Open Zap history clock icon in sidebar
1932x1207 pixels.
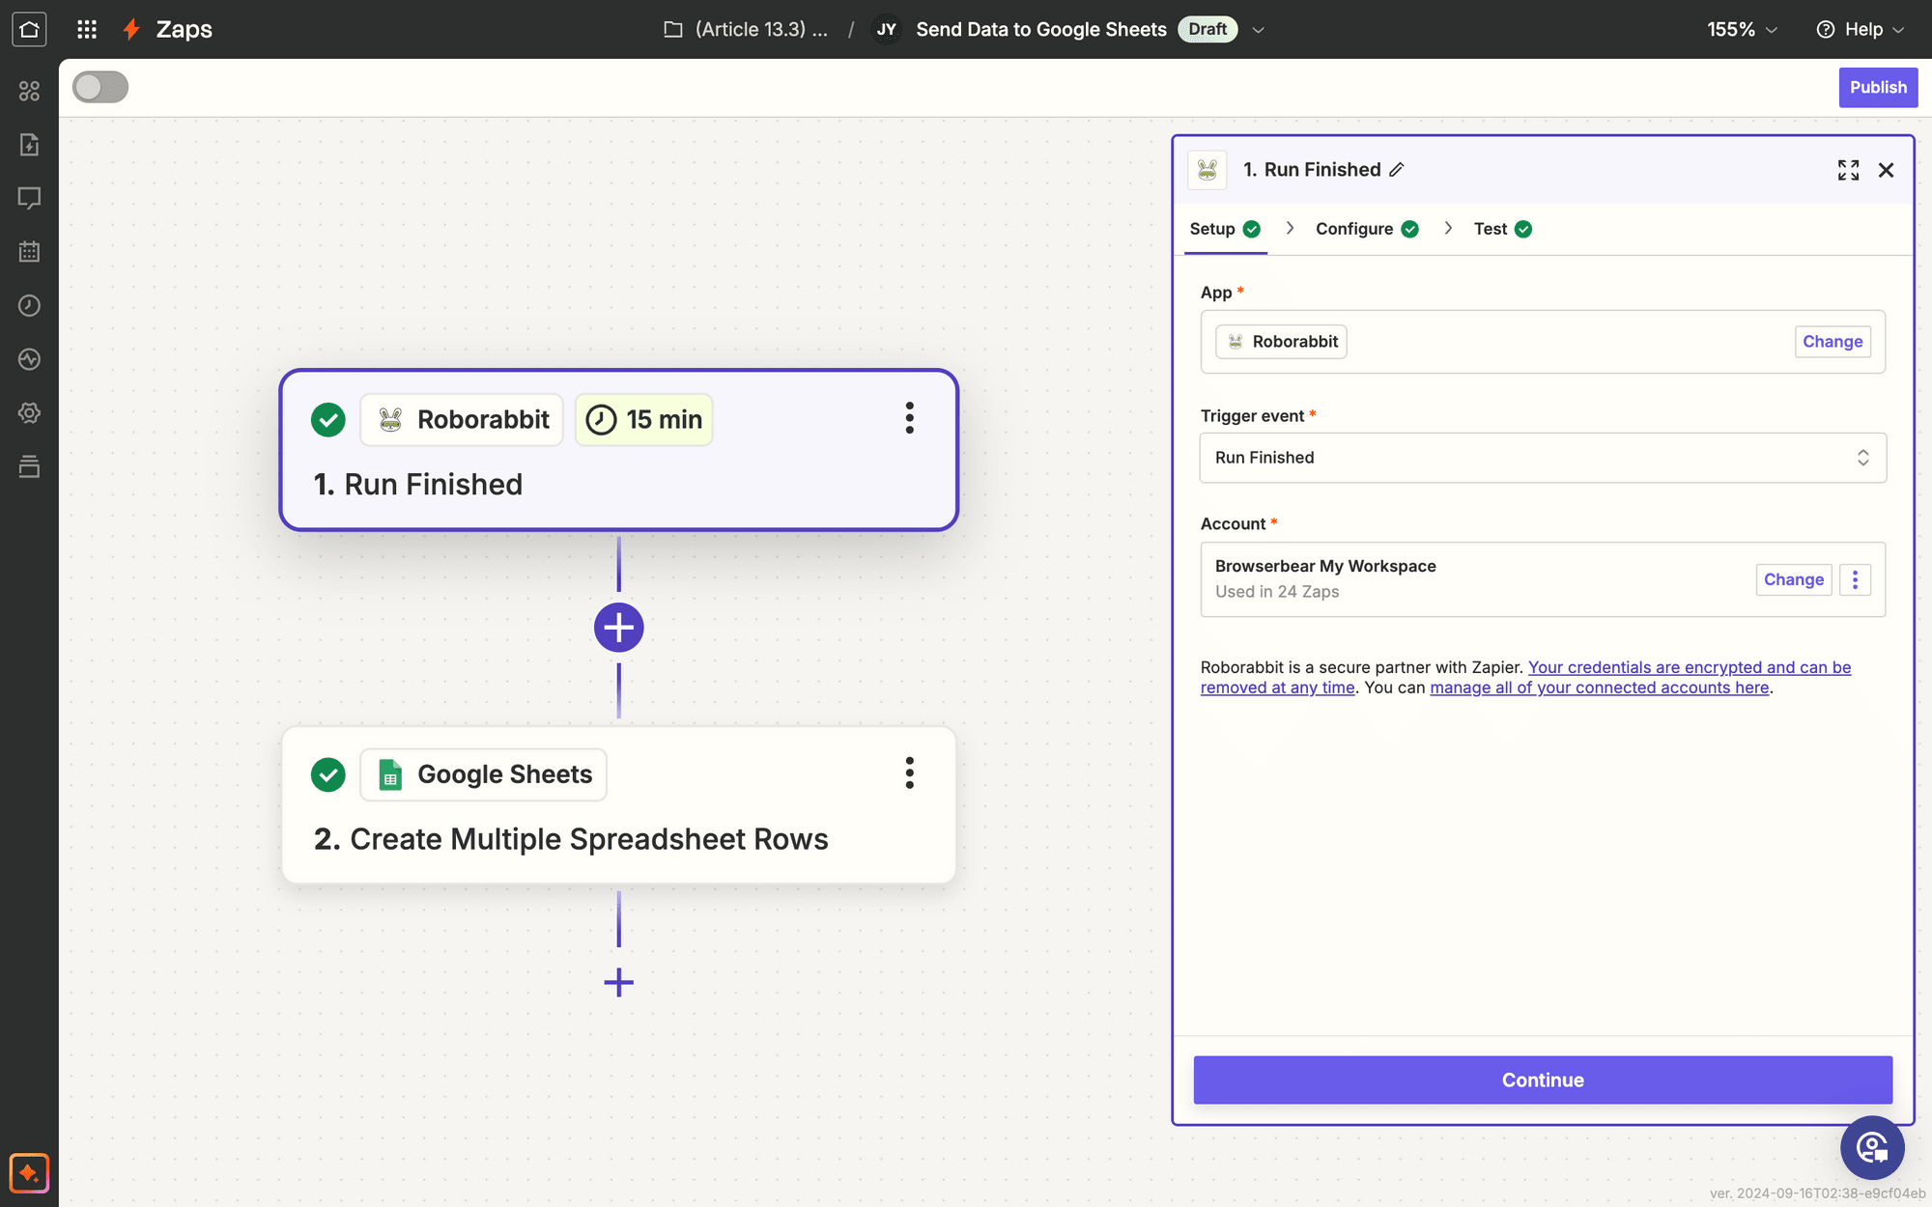[x=29, y=306]
